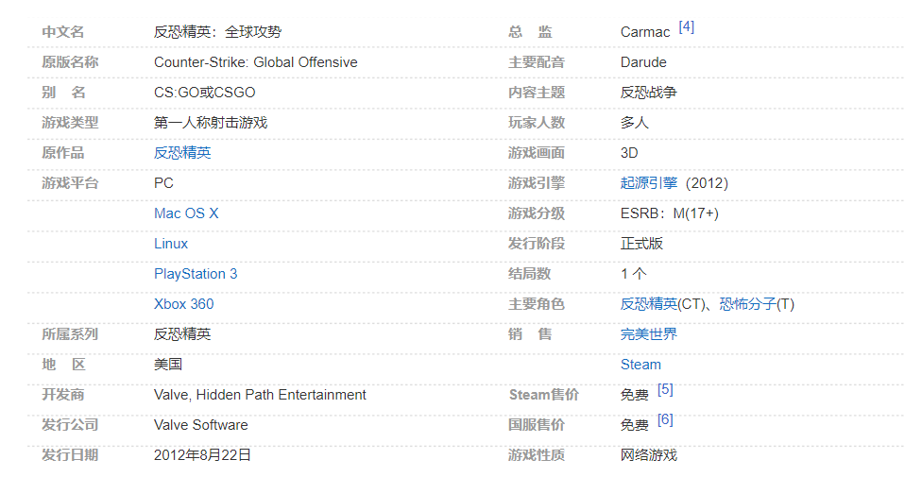Click the 发行公司 field label
The width and height of the screenshot is (905, 494).
70,425
